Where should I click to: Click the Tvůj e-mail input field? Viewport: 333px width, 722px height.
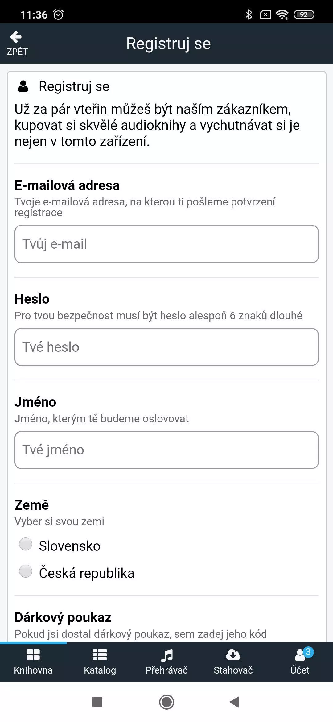tap(166, 244)
